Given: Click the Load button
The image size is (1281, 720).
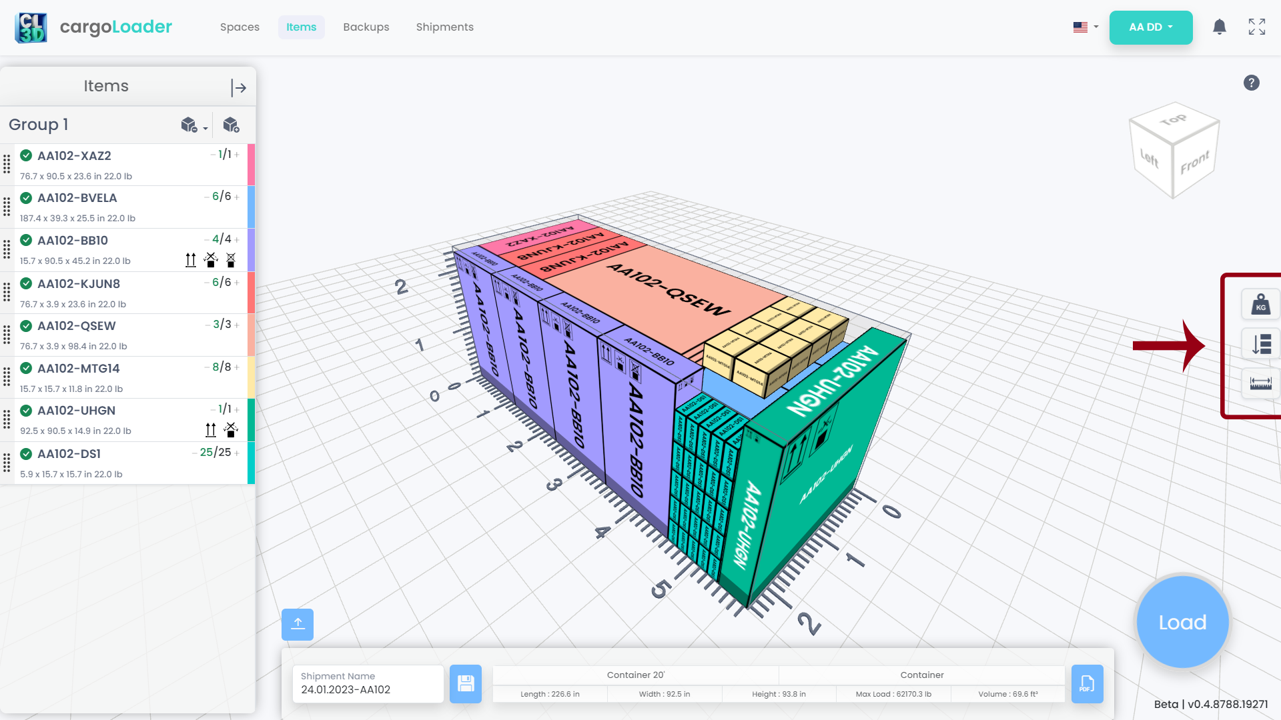Looking at the screenshot, I should 1182,621.
